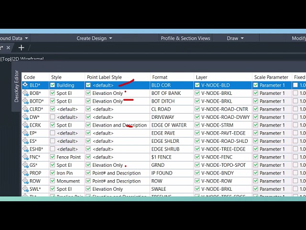Screen dimensions: 306x230
Task: Toggle Layer checkbox for V-NODE-STRM
Action: [197, 125]
